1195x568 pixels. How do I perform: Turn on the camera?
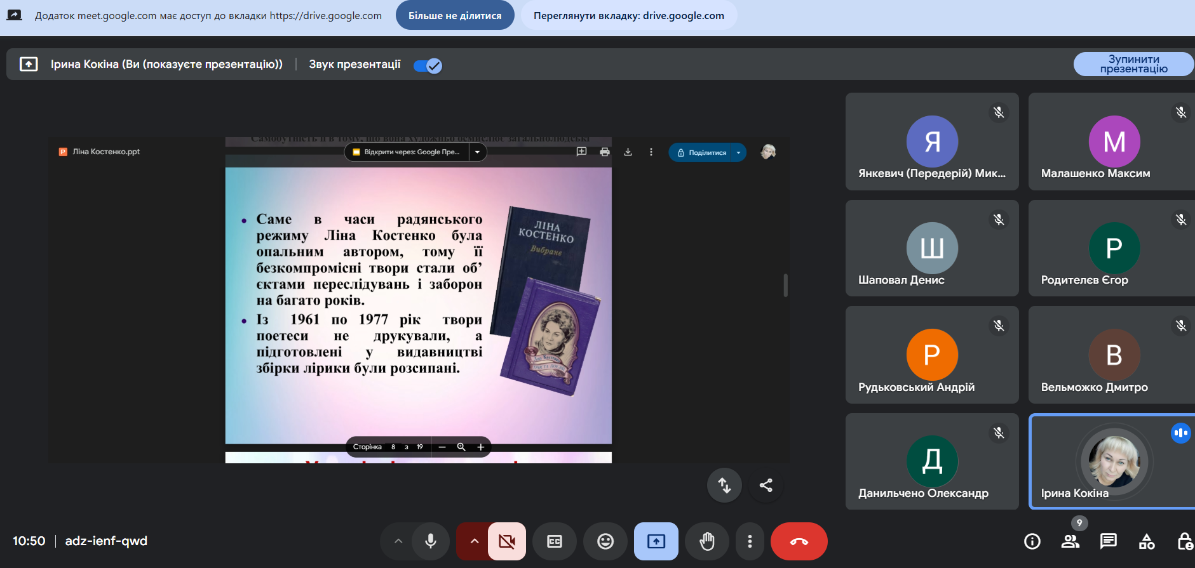[506, 541]
